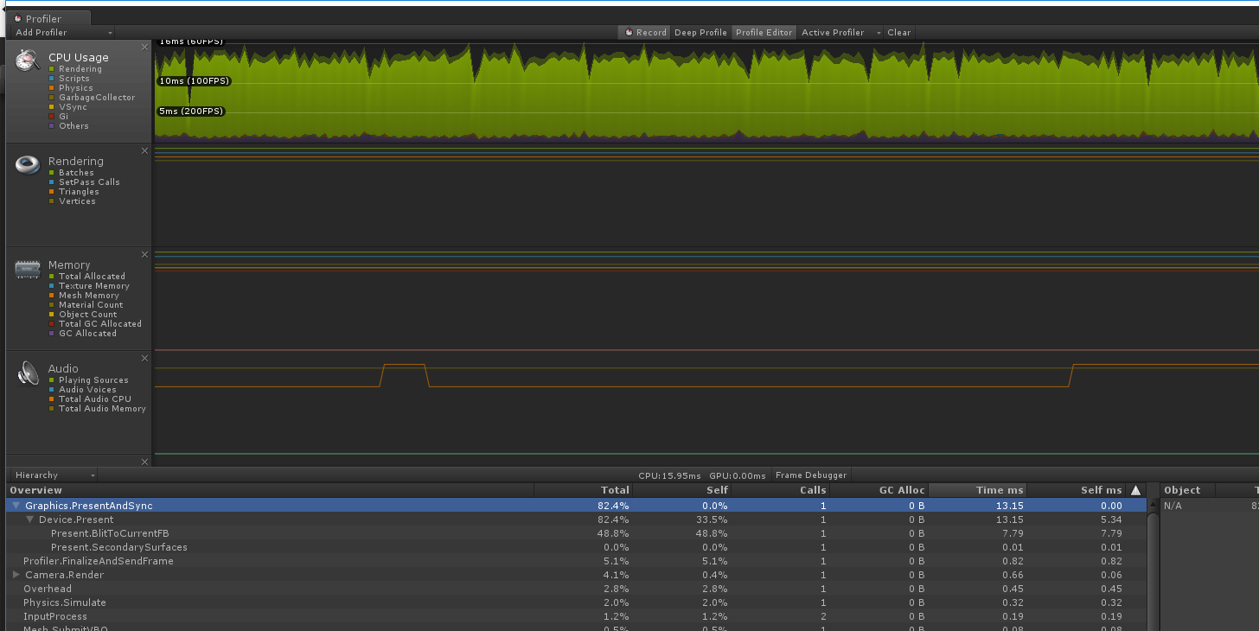Sort by the Self column header
The width and height of the screenshot is (1259, 631).
[682, 490]
